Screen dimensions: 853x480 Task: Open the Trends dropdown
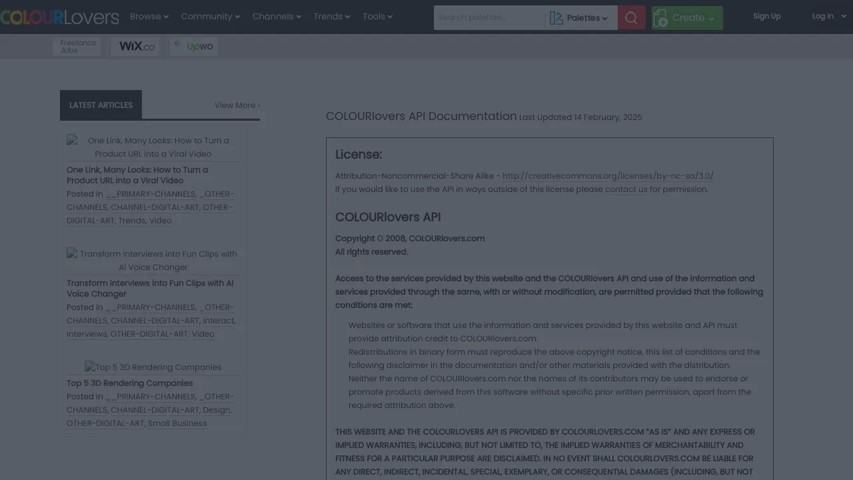332,17
